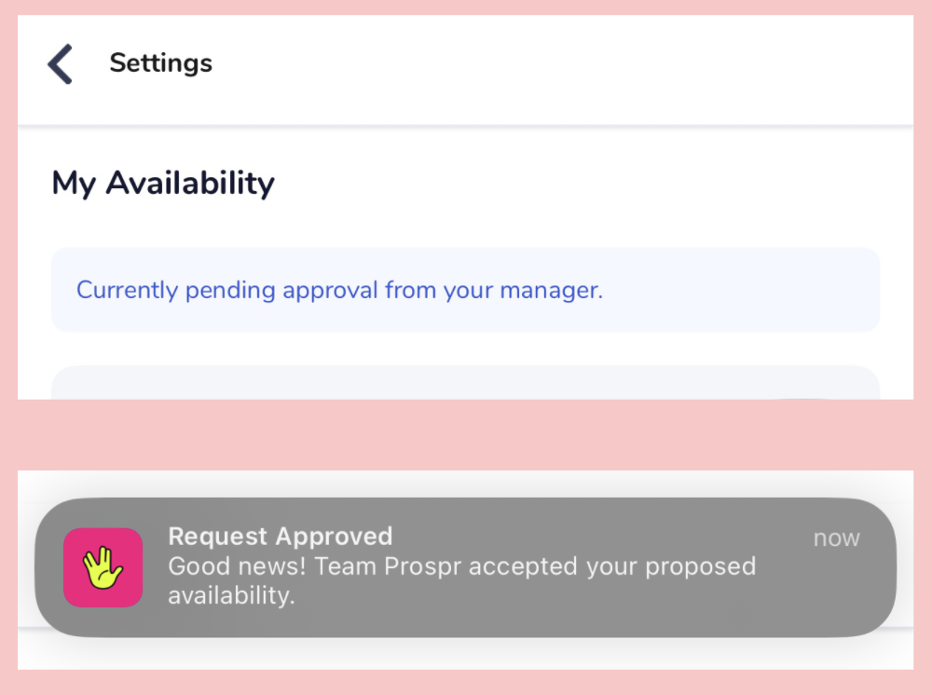932x695 pixels.
Task: Tap the 'Good news!' notification message
Action: (461, 580)
